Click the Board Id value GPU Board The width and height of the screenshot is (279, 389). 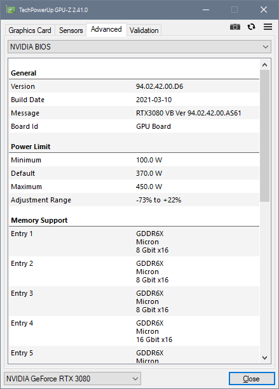pyautogui.click(x=153, y=126)
